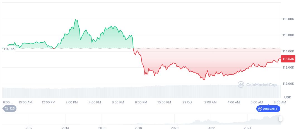Viewport: 299px width, 131px height.
Task: Click the Analyze button icon
Action: tap(260, 109)
